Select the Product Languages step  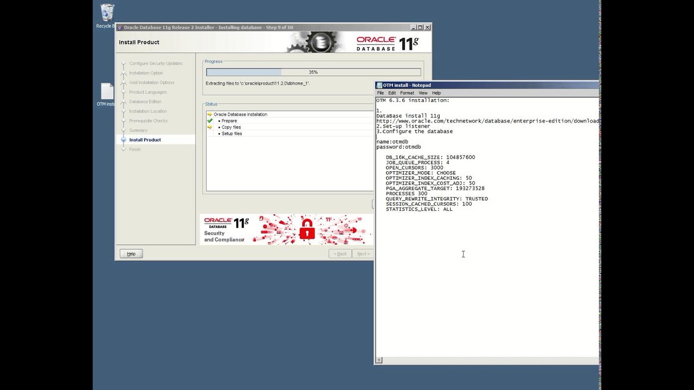(148, 92)
